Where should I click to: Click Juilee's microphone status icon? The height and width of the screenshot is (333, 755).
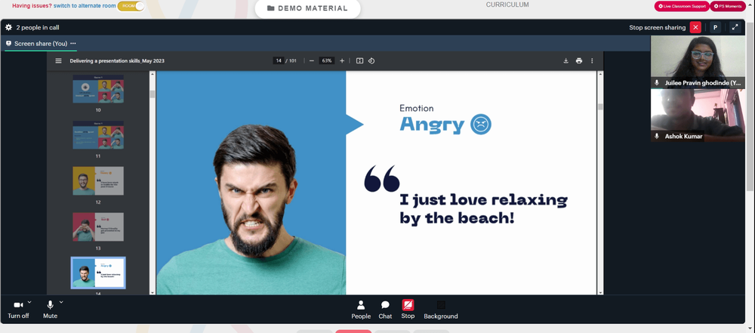click(657, 83)
